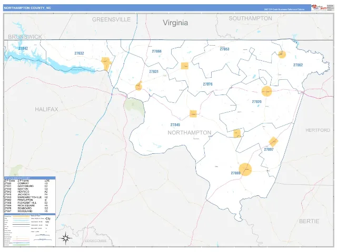Image resolution: width=337 pixels, height=252 pixels.
Task: Select the GARYSBURG row in ZIP index
Action: [x=29, y=186]
